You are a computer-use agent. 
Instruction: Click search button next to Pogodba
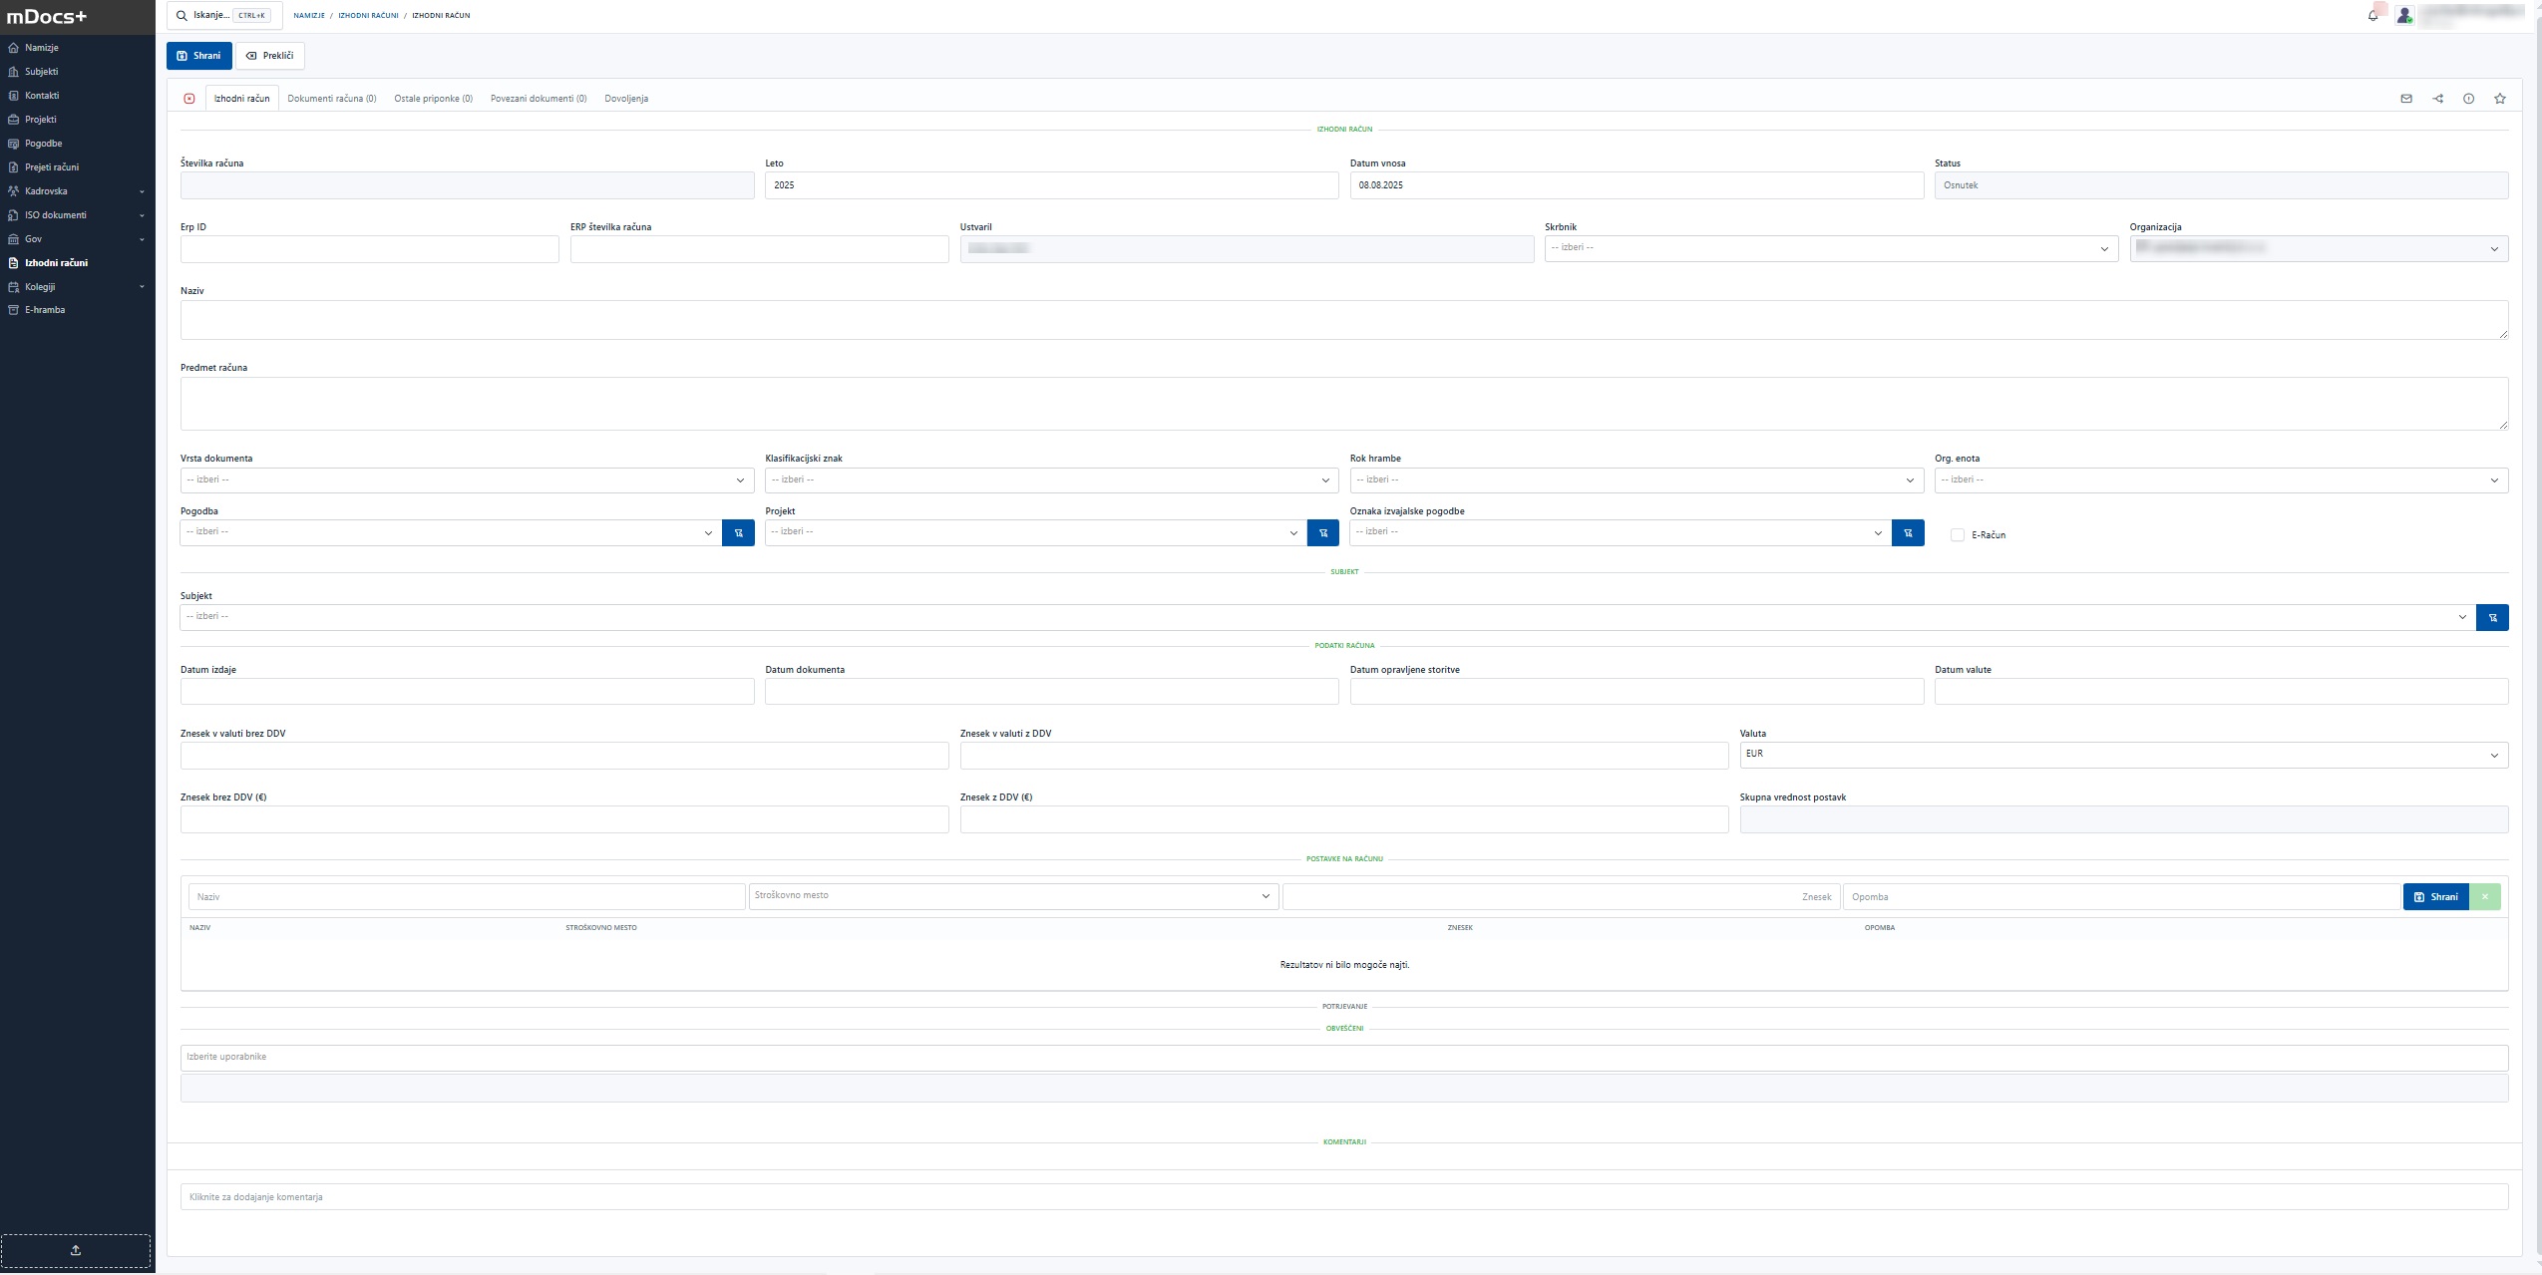click(x=738, y=533)
